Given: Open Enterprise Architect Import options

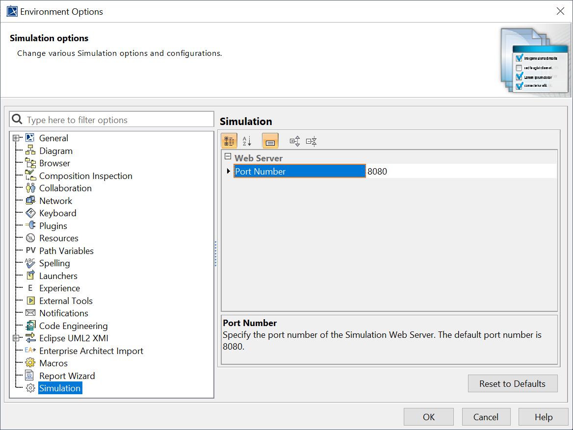Looking at the screenshot, I should 91,351.
